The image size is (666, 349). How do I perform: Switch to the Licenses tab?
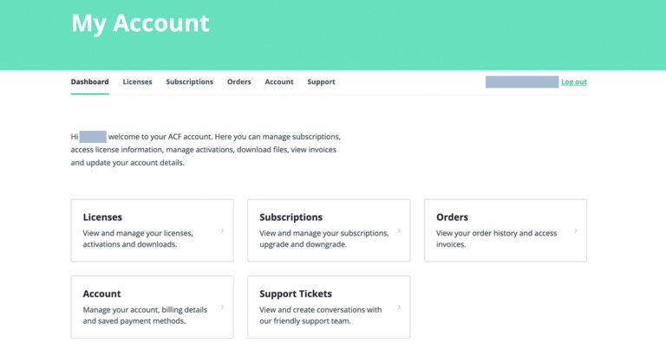tap(137, 82)
